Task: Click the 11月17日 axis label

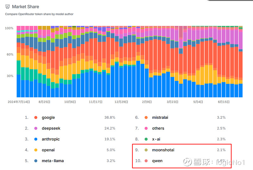Action: point(96,102)
